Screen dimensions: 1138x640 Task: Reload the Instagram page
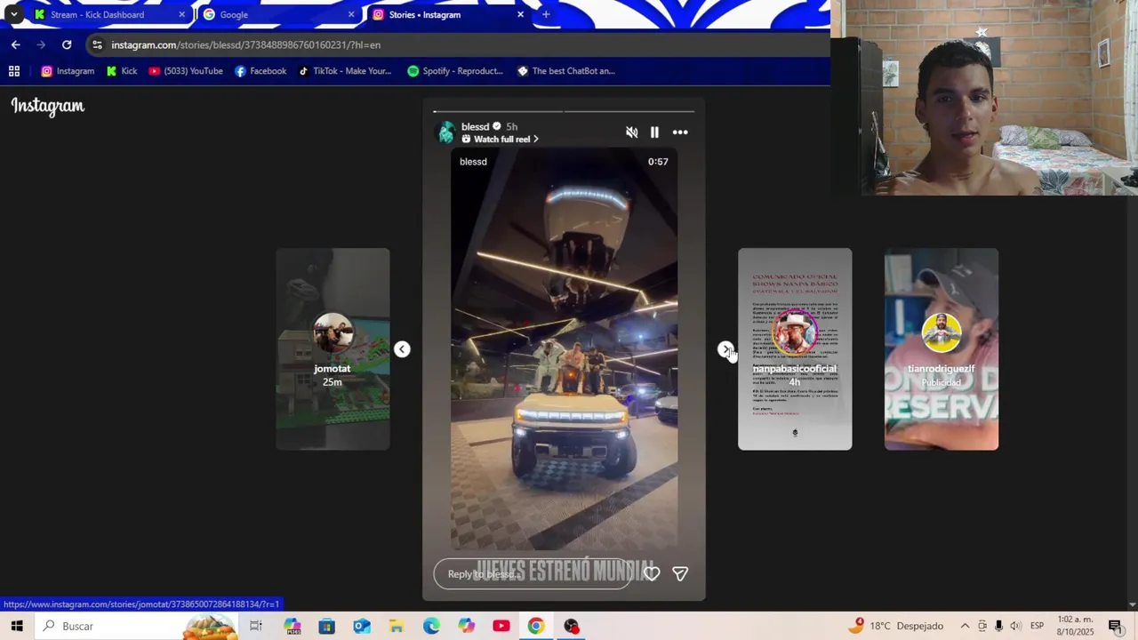coord(67,44)
